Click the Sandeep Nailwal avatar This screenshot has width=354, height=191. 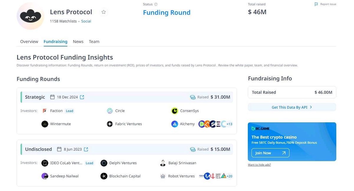coord(45,176)
